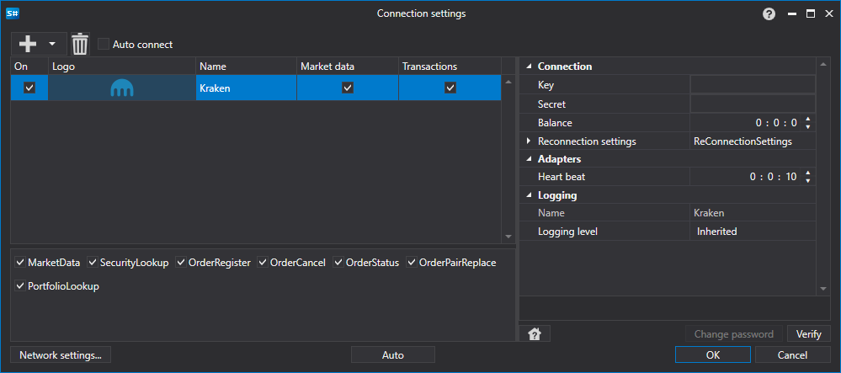Sort by the Name column header

click(x=246, y=67)
